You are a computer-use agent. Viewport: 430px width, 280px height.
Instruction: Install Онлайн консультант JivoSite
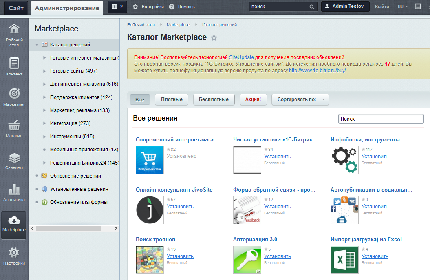180,206
